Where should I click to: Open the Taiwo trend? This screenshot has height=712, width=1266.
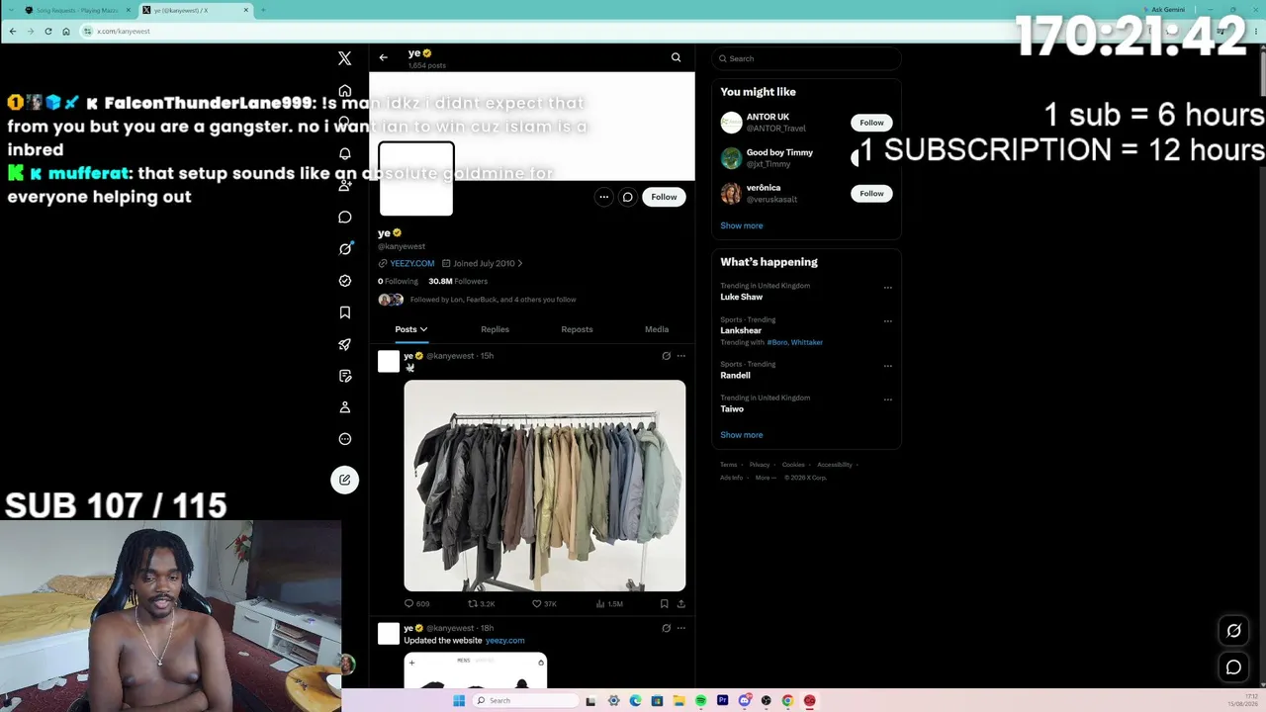732,409
